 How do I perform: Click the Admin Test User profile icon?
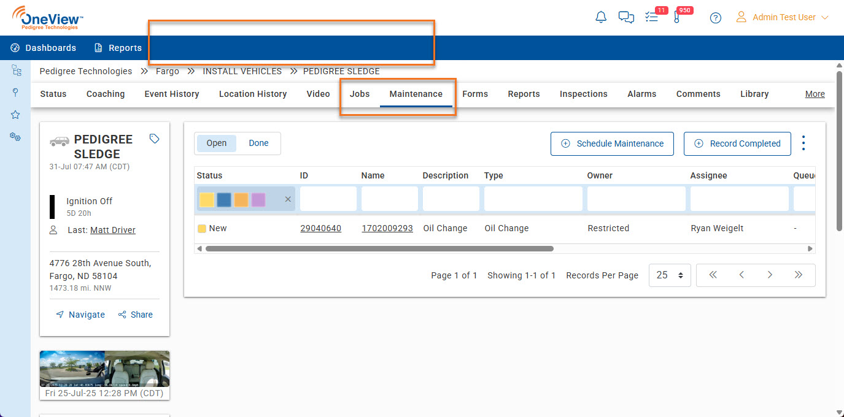741,17
